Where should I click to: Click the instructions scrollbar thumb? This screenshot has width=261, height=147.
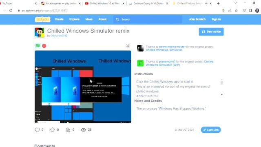point(222,82)
